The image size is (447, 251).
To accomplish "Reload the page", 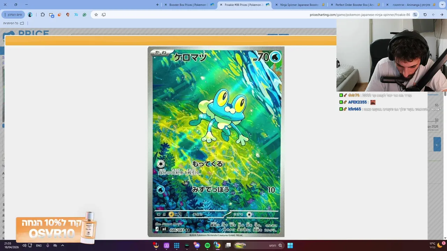I will point(425,15).
